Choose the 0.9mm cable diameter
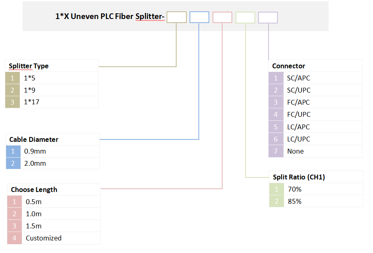373x253 pixels. click(35, 152)
